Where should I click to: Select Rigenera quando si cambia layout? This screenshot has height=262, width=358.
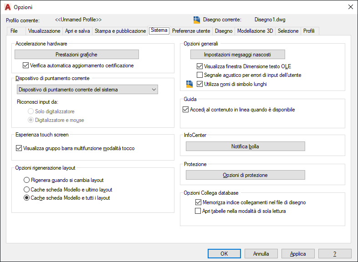[27, 180]
